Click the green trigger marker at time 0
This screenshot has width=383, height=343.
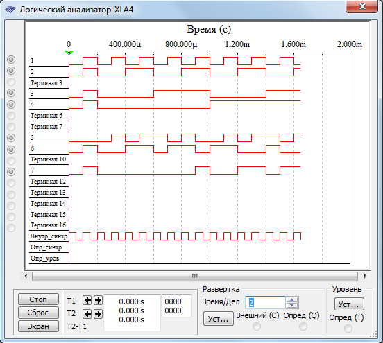(69, 53)
